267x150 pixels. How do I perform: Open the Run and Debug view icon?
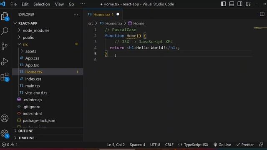point(5,62)
